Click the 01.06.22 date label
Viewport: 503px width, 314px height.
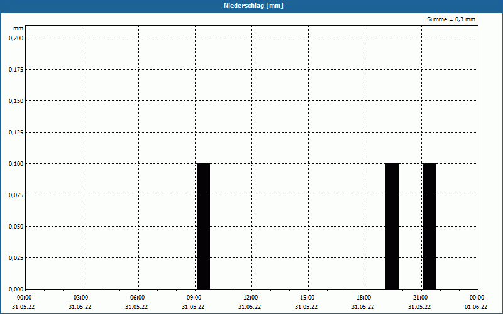pos(476,307)
